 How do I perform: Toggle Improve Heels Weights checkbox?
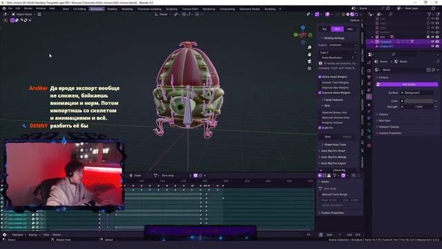tap(320, 93)
